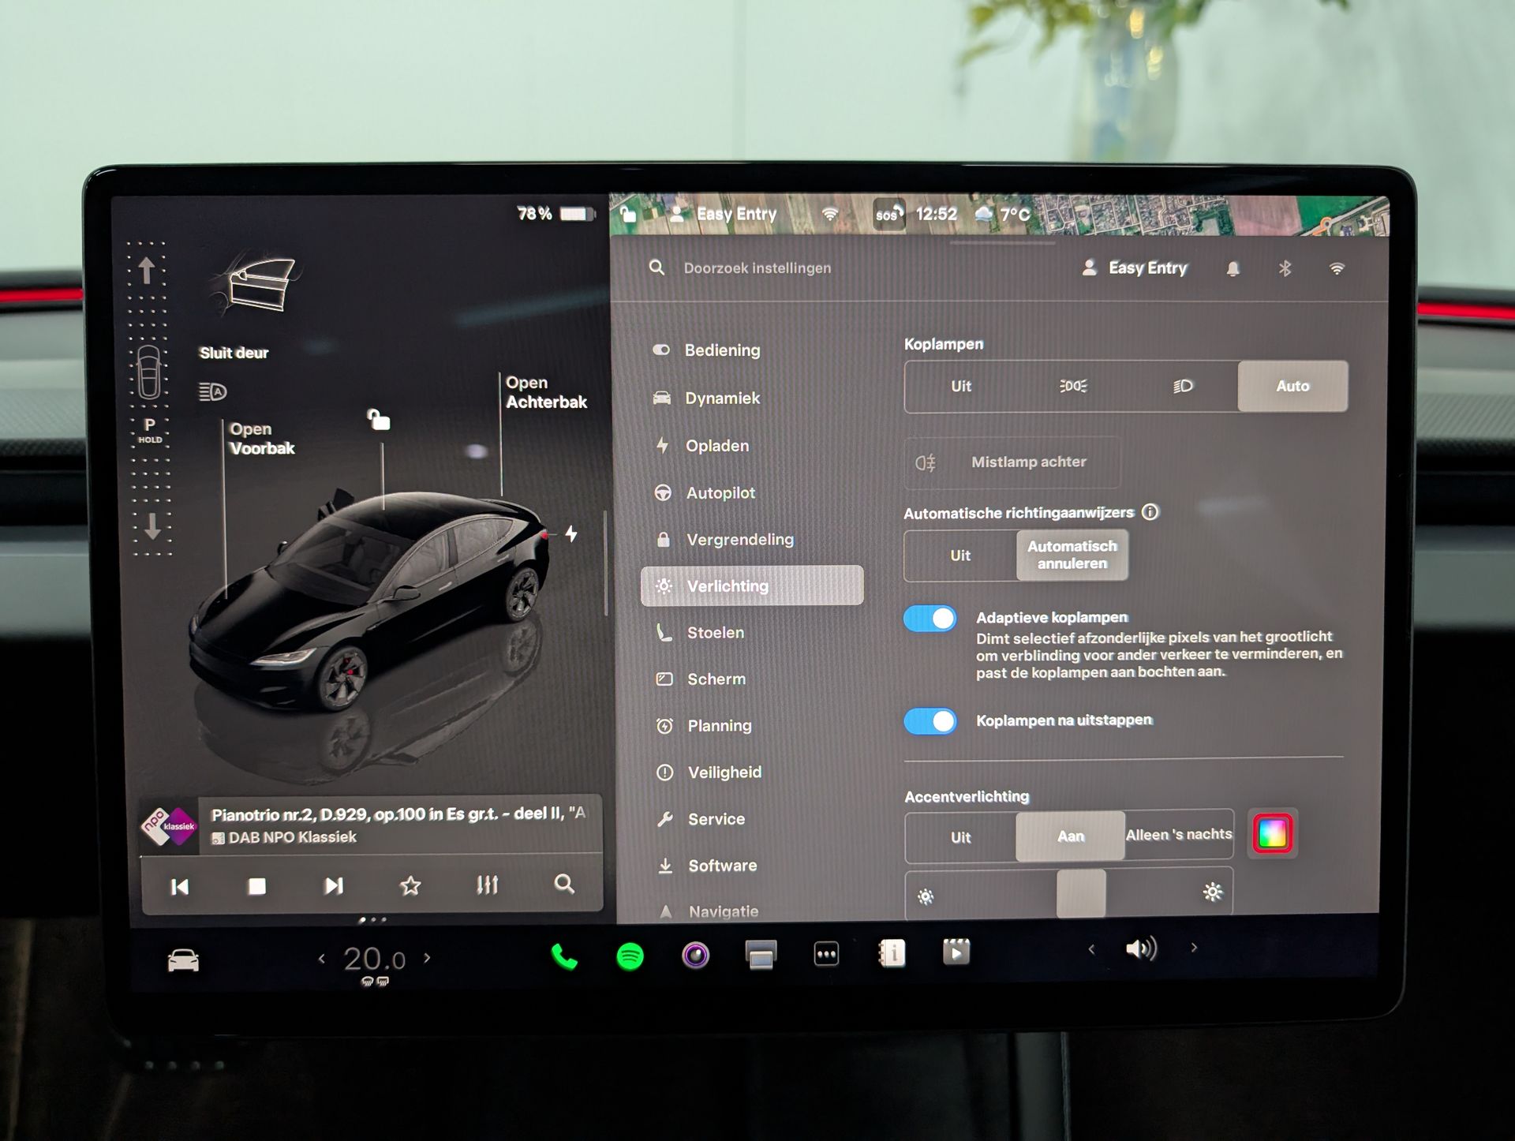Screen dimensions: 1515x1141
Task: Open accent lighting color picker swatch
Action: (x=1272, y=834)
